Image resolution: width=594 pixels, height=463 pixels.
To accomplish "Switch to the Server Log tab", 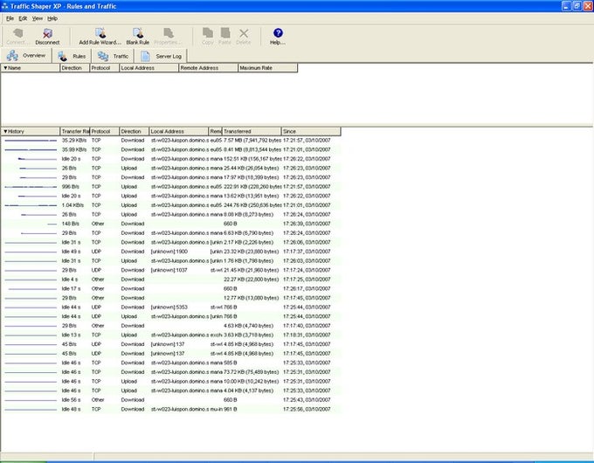I will [x=161, y=56].
